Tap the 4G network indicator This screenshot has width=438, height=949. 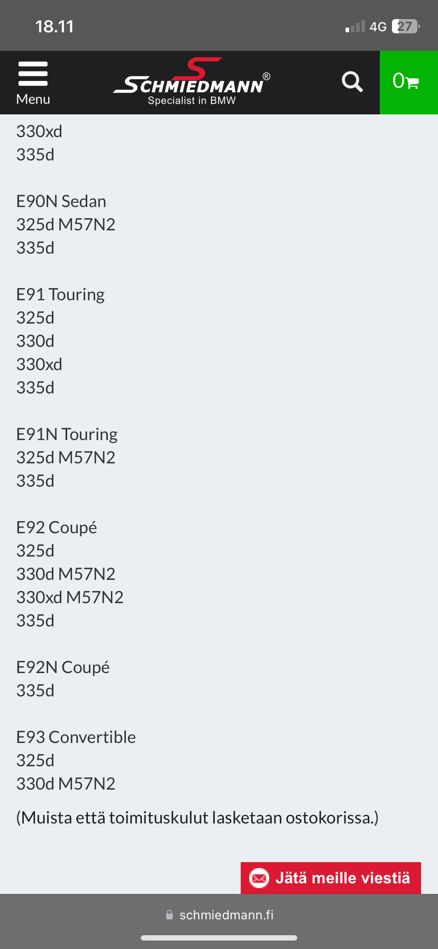click(x=378, y=27)
